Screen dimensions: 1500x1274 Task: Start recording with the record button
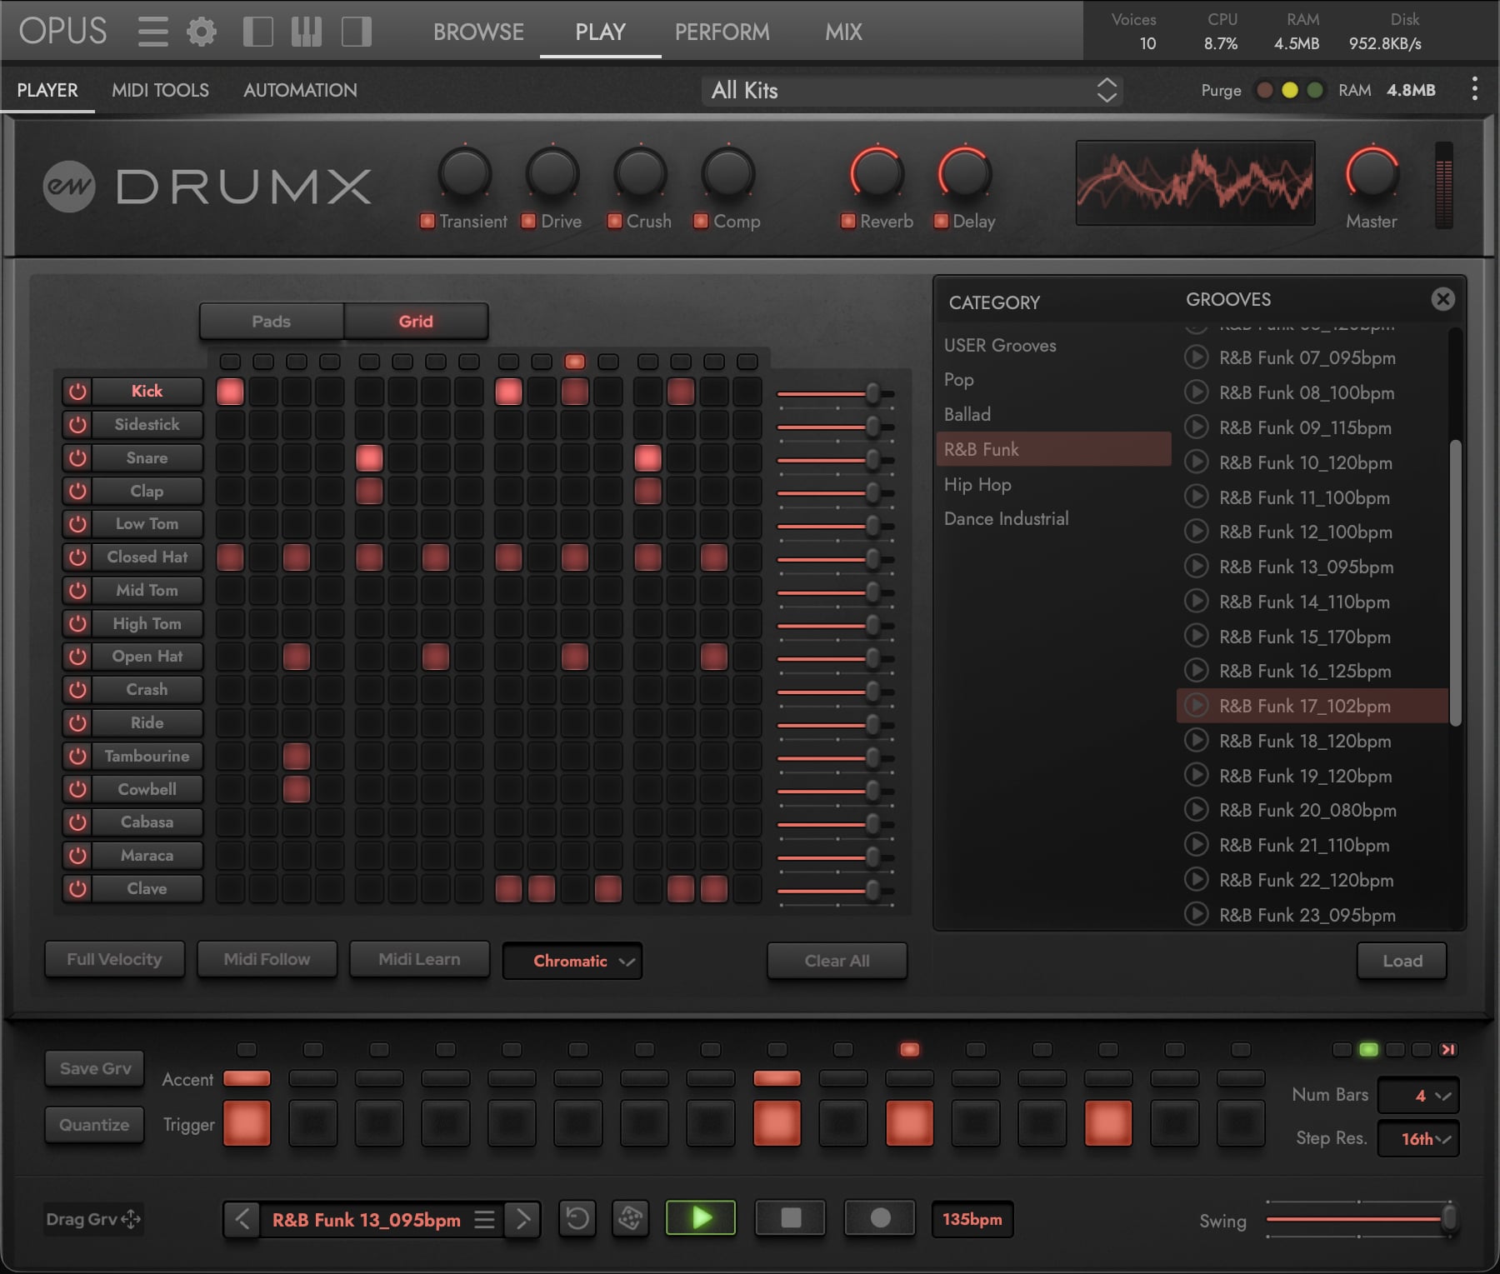[880, 1218]
